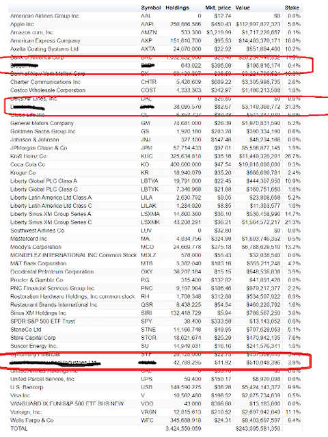Select PNC Financial Services Group Inc
The width and height of the screenshot is (328, 437).
click(x=53, y=288)
